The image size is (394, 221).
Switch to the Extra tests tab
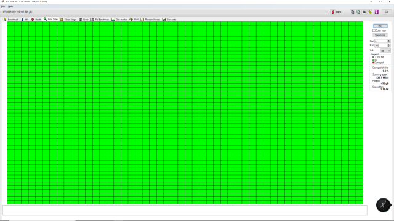pos(169,19)
